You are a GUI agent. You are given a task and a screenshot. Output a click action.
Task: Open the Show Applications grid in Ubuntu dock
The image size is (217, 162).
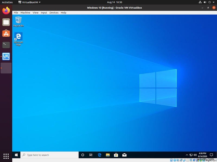[x=6, y=156]
